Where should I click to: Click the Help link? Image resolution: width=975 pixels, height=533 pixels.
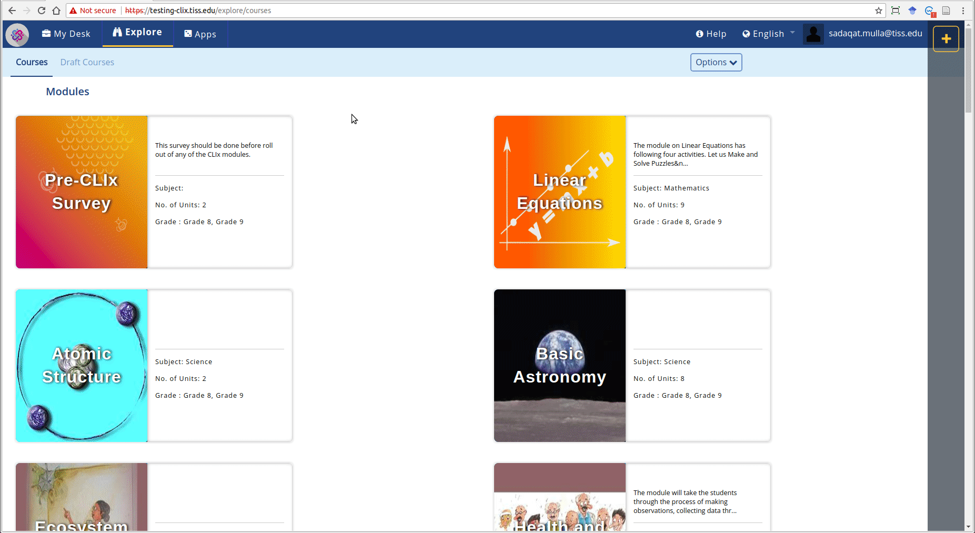click(711, 34)
